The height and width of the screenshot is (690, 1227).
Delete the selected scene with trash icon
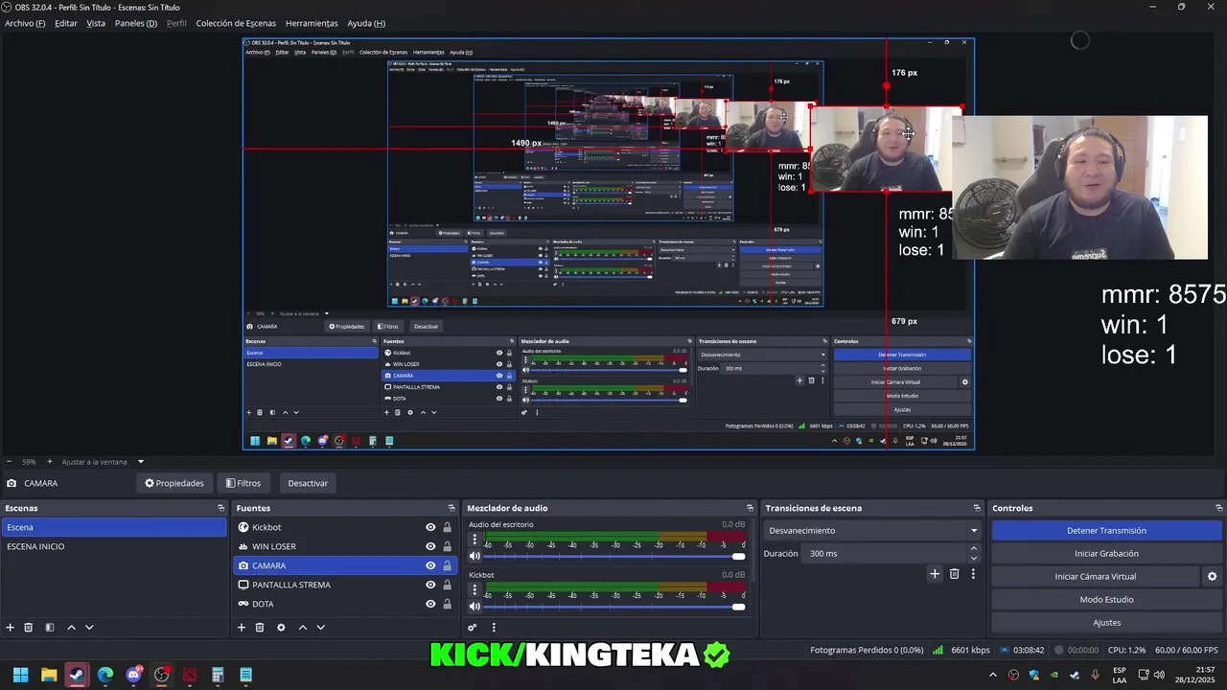(x=29, y=628)
